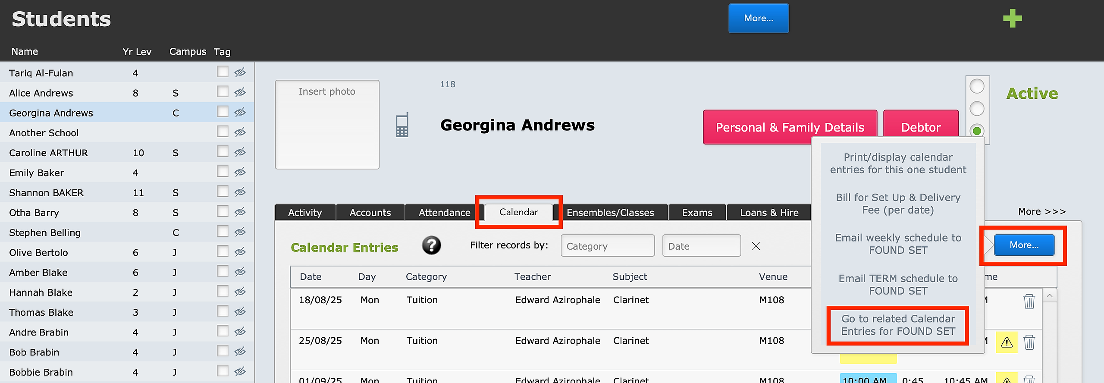The width and height of the screenshot is (1104, 383).
Task: Click the More >>> link after the tabs
Action: tap(1041, 211)
